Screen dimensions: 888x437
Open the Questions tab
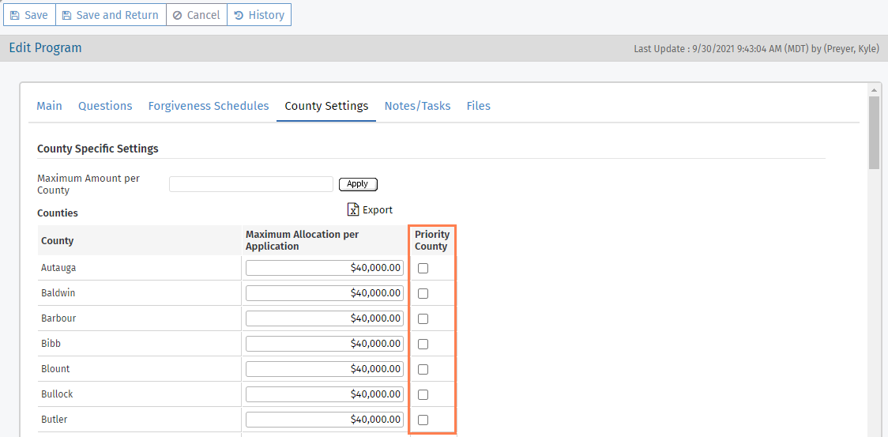click(x=105, y=106)
